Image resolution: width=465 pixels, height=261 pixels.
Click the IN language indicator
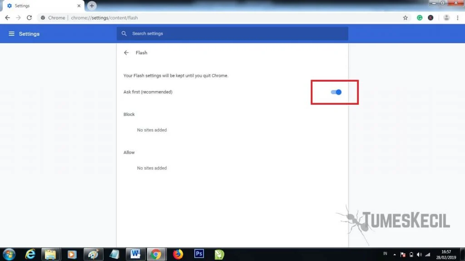pyautogui.click(x=385, y=254)
